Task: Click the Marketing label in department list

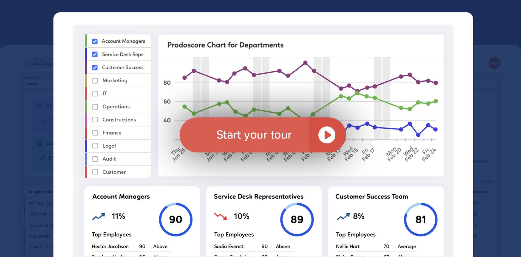Action: [x=115, y=80]
